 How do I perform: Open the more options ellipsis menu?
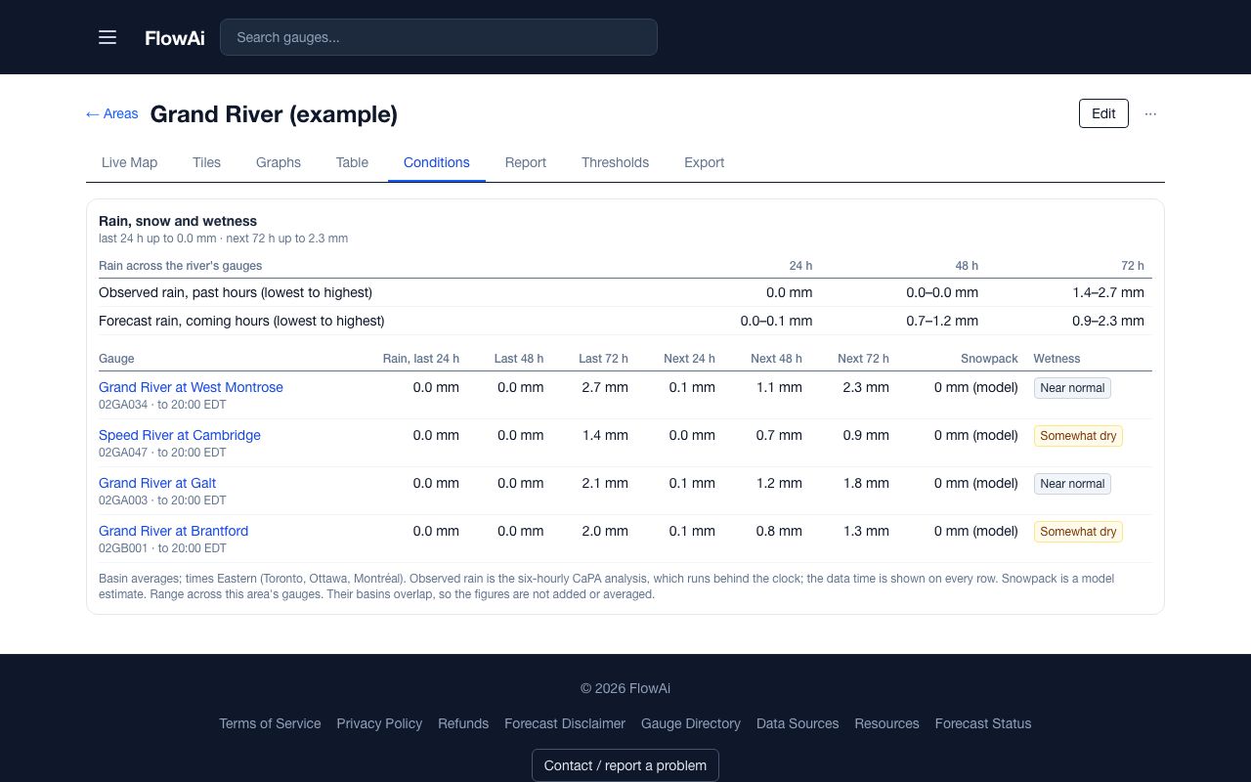(1150, 113)
